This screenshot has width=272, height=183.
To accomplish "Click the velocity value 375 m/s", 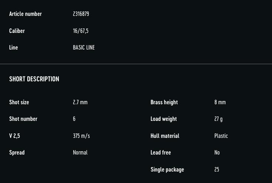I will tap(81, 136).
